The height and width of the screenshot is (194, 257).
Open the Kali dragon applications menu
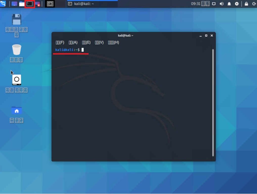tap(3, 4)
